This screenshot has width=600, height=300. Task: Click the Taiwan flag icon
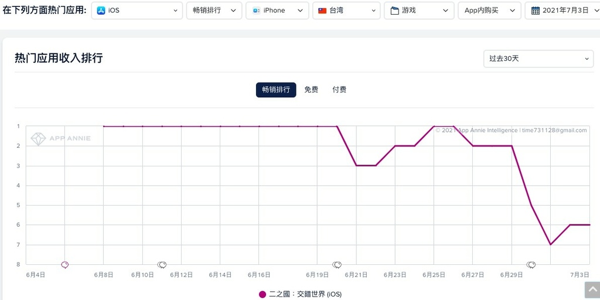[322, 11]
